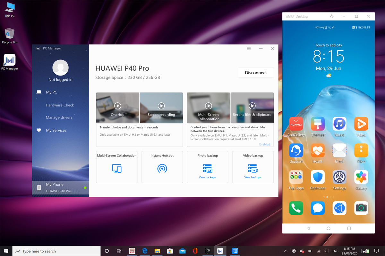
Task: Tap the Support app icon
Action: click(x=296, y=150)
